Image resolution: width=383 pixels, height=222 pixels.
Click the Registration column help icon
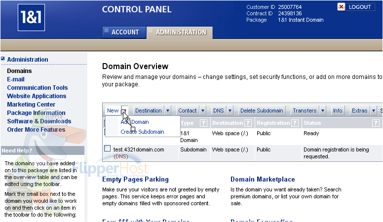(x=295, y=123)
